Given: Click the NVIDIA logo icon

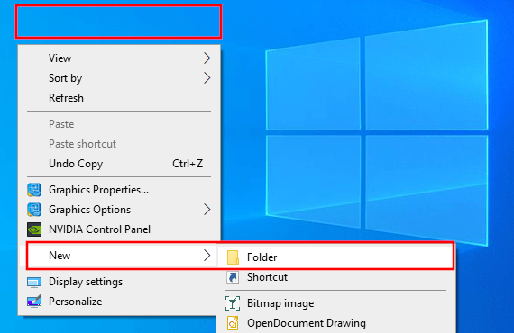Looking at the screenshot, I should tap(34, 229).
